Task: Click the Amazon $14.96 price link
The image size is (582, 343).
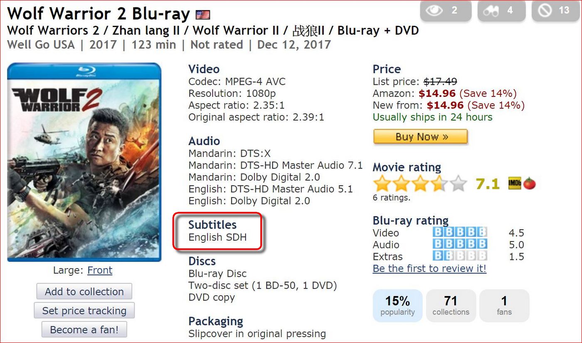Action: pos(437,94)
